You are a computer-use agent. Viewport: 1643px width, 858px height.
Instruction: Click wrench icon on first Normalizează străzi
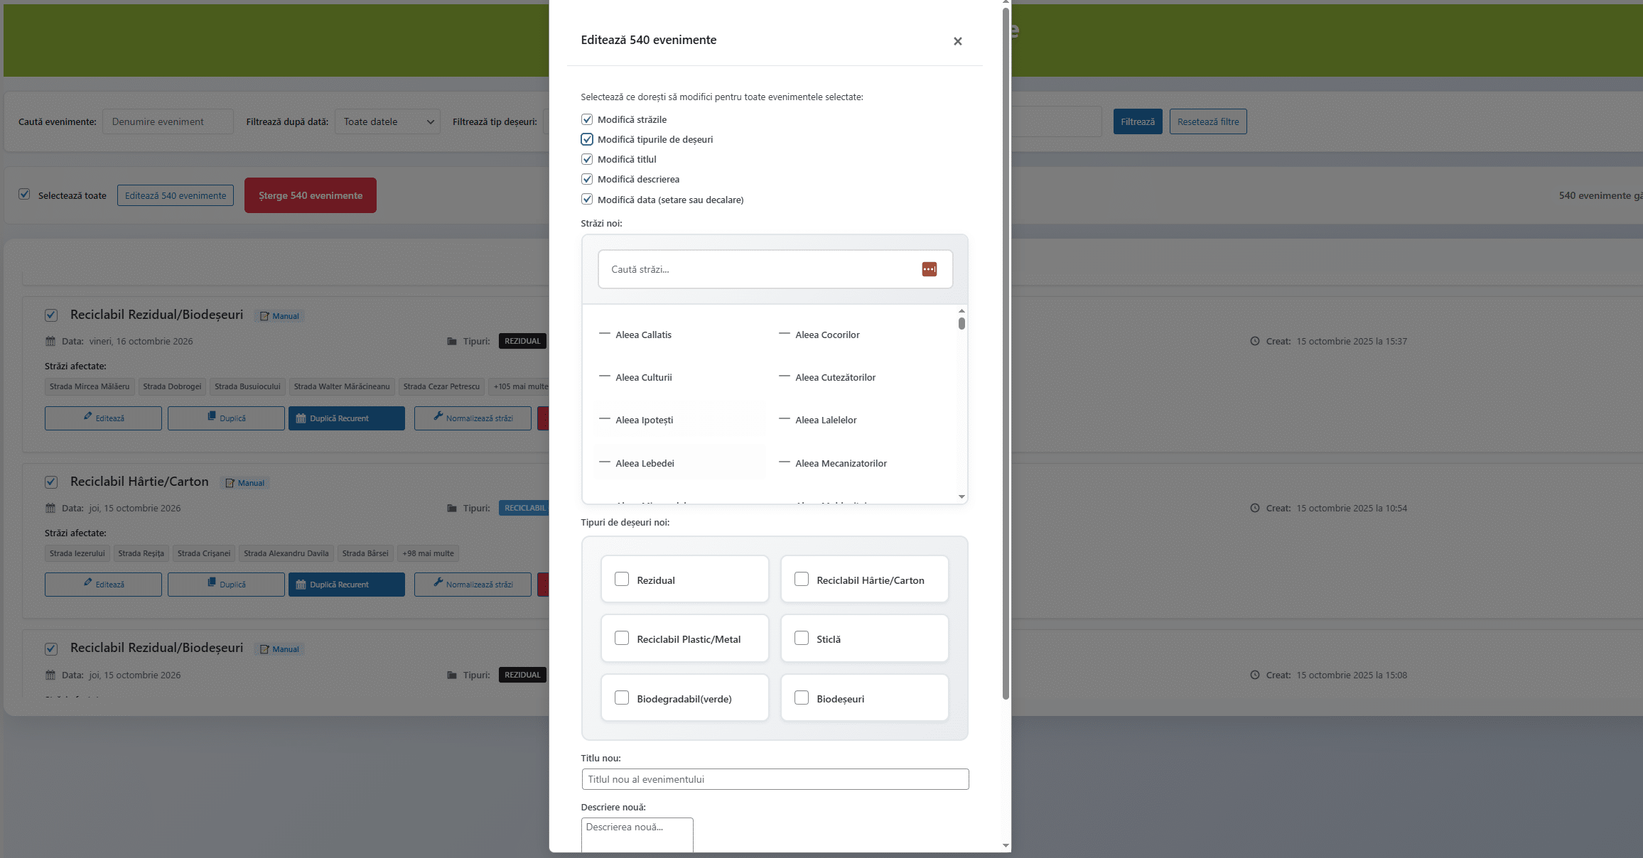pos(438,416)
